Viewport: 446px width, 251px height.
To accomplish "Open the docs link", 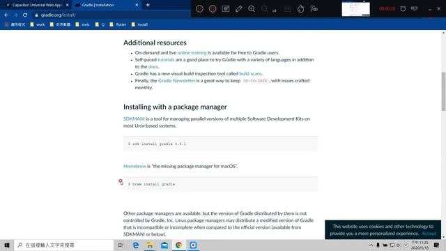I will pos(153,67).
